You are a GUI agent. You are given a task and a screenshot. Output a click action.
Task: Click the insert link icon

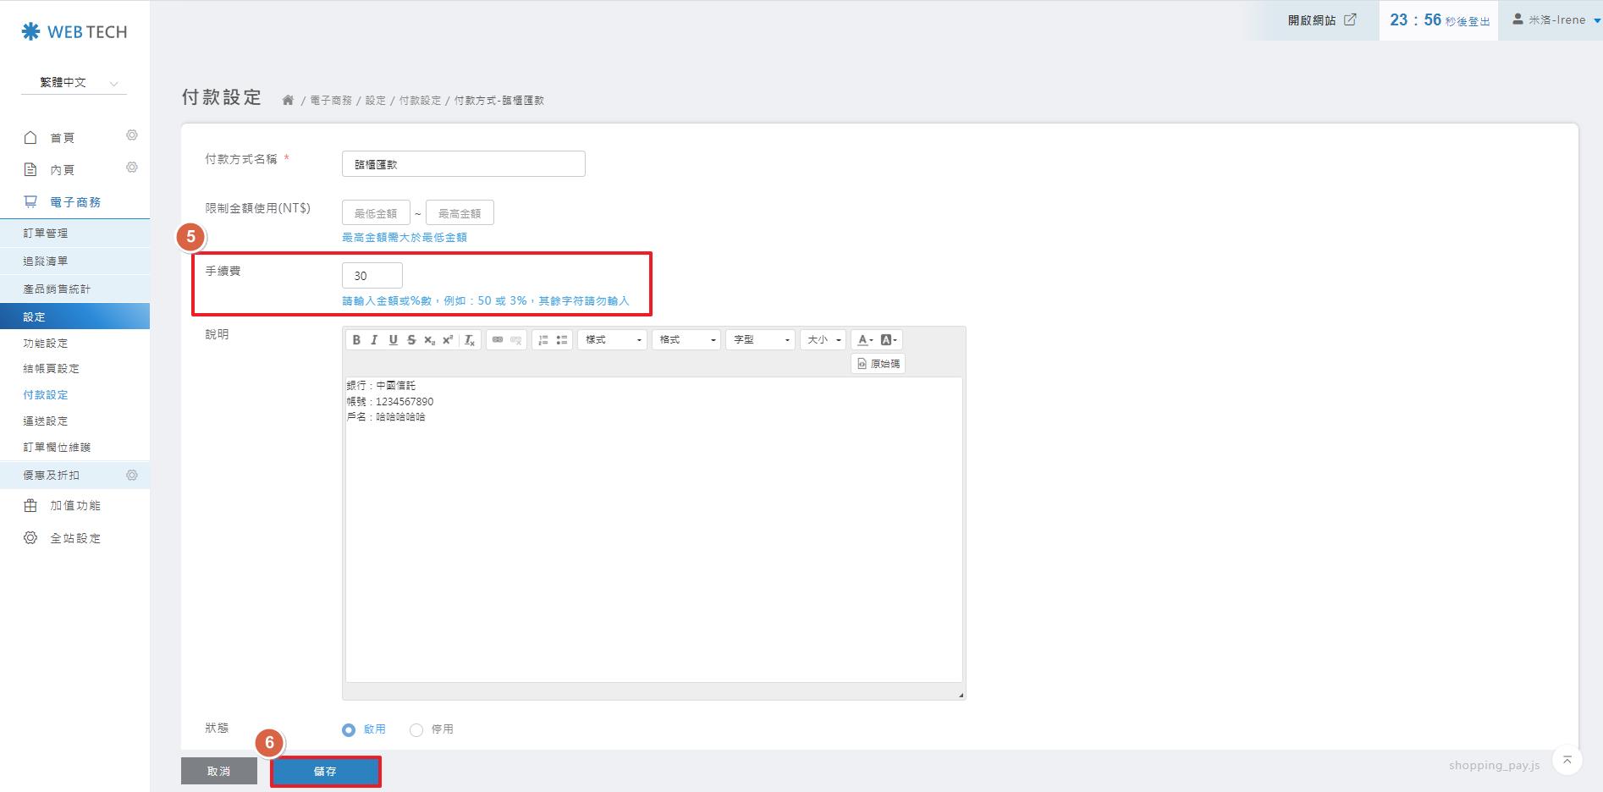tap(498, 340)
